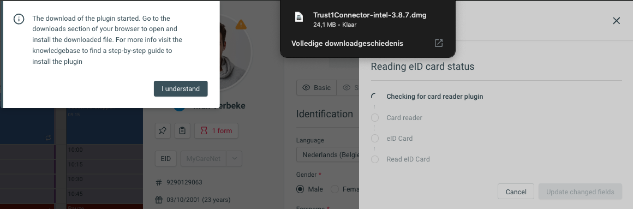Click the Trust1Connector dmg file icon
This screenshot has width=633, height=209.
click(x=298, y=16)
